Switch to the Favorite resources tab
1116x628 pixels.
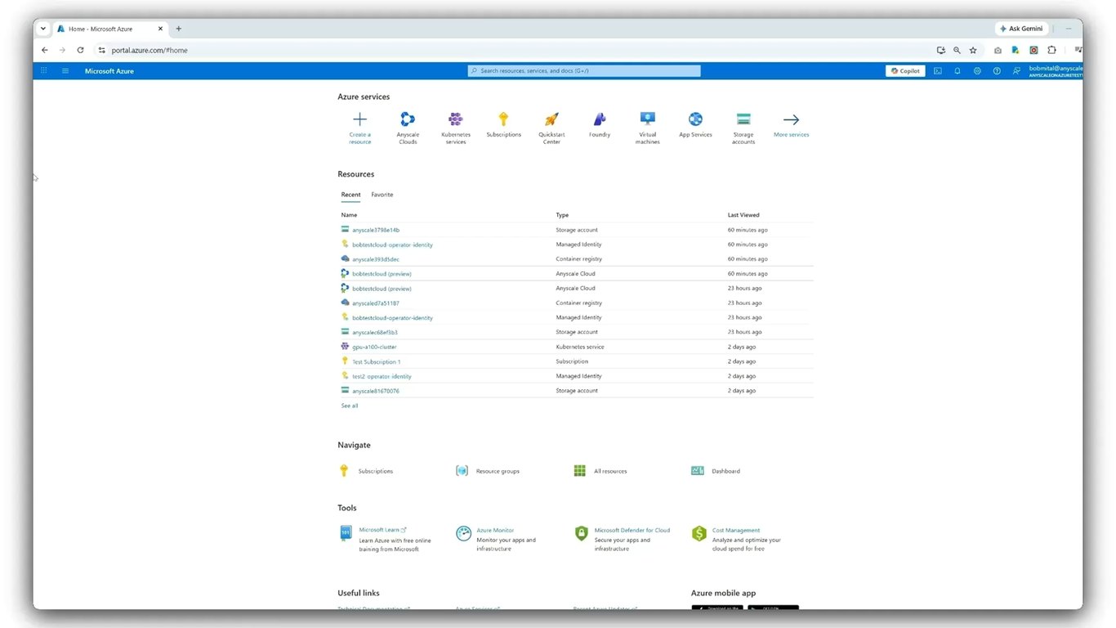click(382, 195)
